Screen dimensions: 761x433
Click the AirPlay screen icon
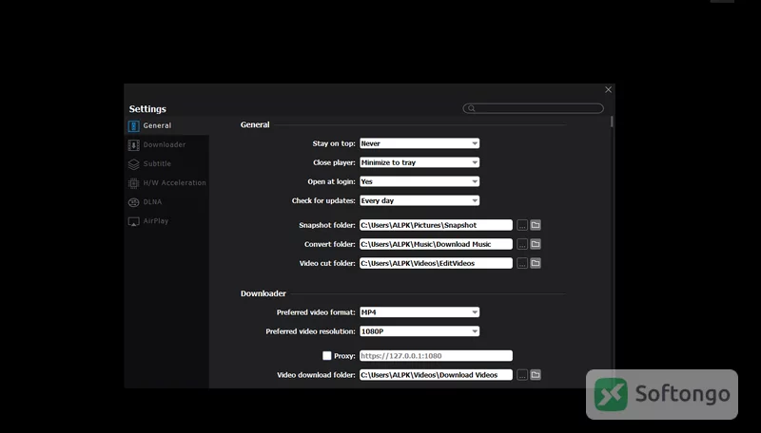(x=133, y=221)
